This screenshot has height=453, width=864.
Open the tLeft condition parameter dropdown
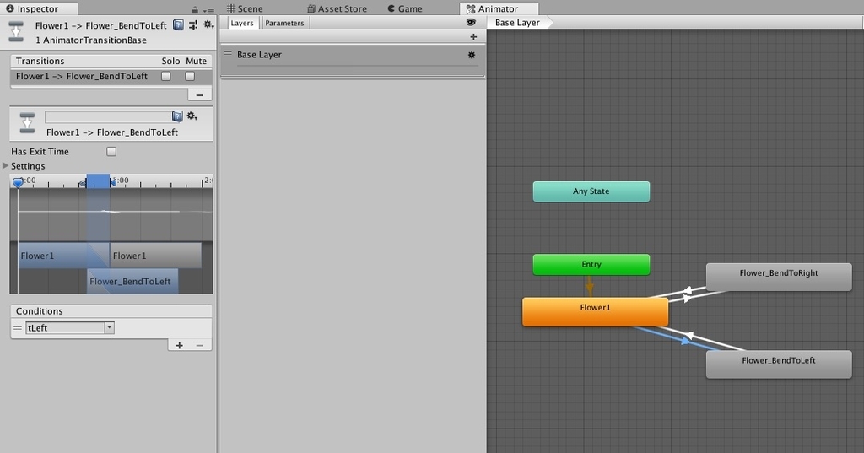coord(70,328)
